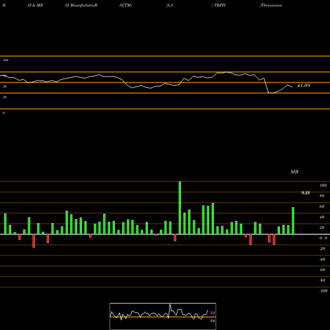Select the SI & MR header label
330x330 pixels.
click(x=35, y=5)
